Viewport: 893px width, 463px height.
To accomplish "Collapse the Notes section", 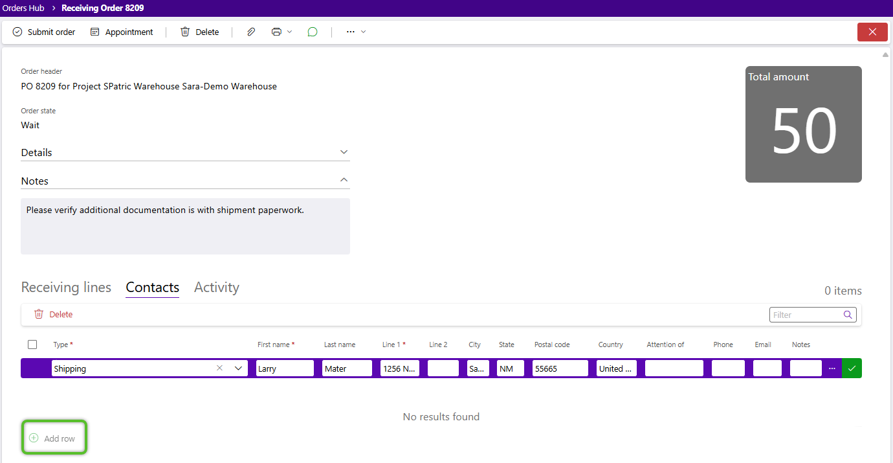I will [344, 180].
